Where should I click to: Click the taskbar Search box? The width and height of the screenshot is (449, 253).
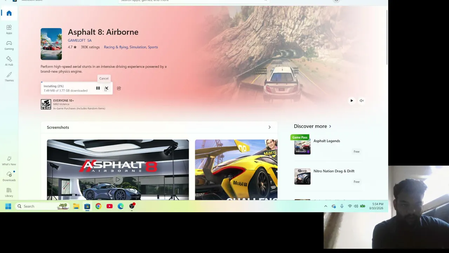(42, 206)
